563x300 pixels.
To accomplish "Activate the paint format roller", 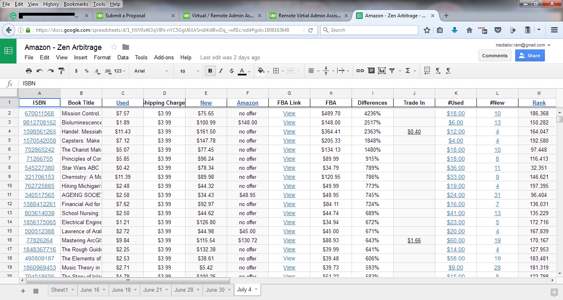I will (x=61, y=71).
